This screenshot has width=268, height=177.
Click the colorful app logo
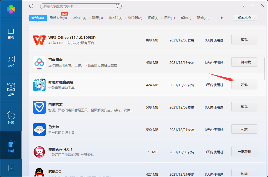click(x=11, y=9)
